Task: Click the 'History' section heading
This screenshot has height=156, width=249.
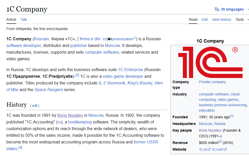Action: point(17,105)
